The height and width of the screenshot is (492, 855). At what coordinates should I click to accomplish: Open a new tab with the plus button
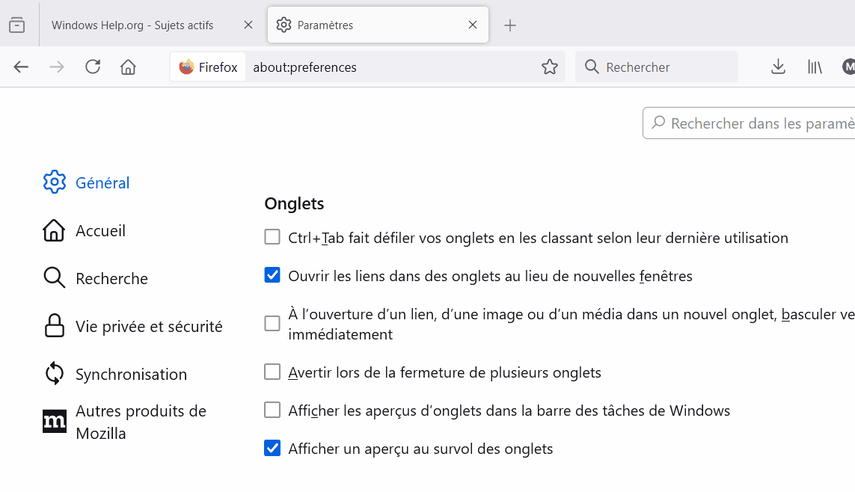tap(510, 25)
